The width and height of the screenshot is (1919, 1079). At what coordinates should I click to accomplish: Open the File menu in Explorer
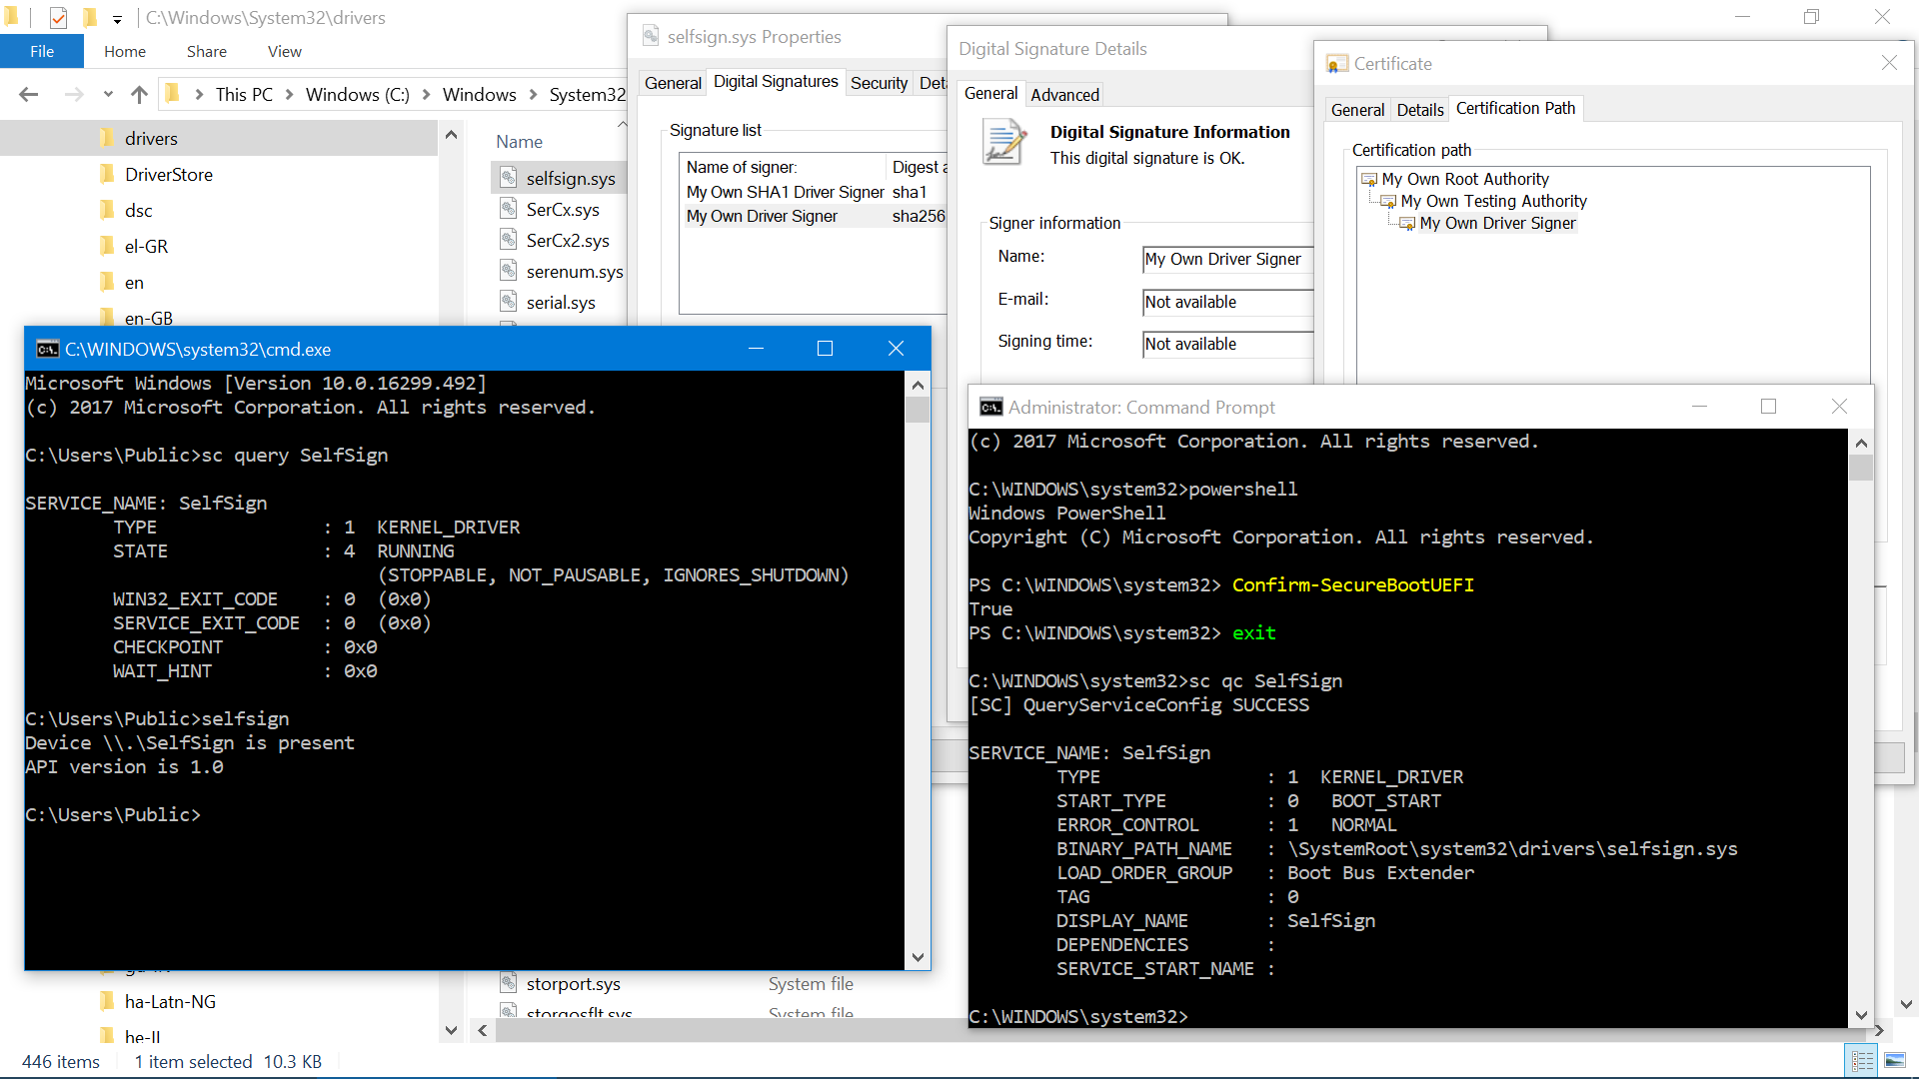pyautogui.click(x=42, y=51)
